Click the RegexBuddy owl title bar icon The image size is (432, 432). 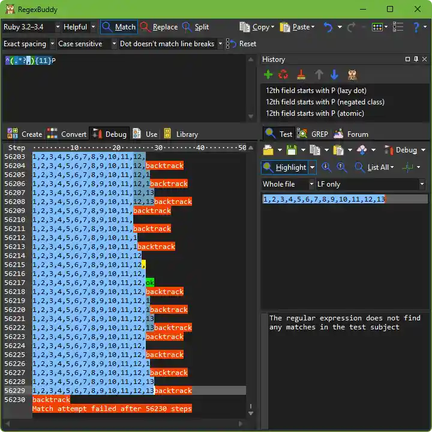[x=10, y=9]
